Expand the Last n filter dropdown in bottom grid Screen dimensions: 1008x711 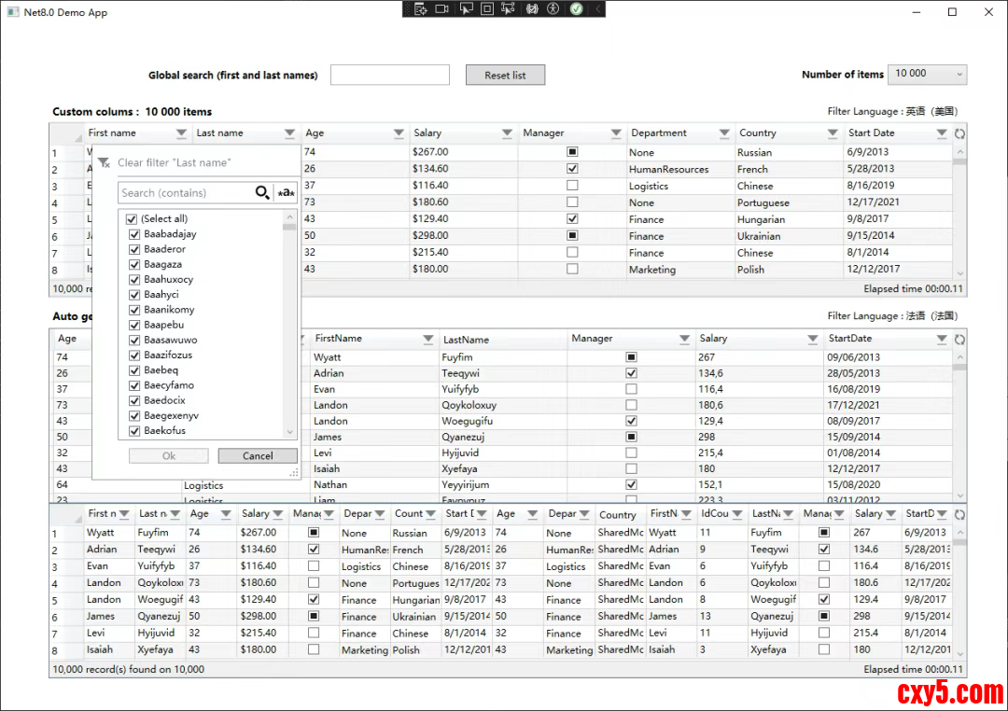175,513
